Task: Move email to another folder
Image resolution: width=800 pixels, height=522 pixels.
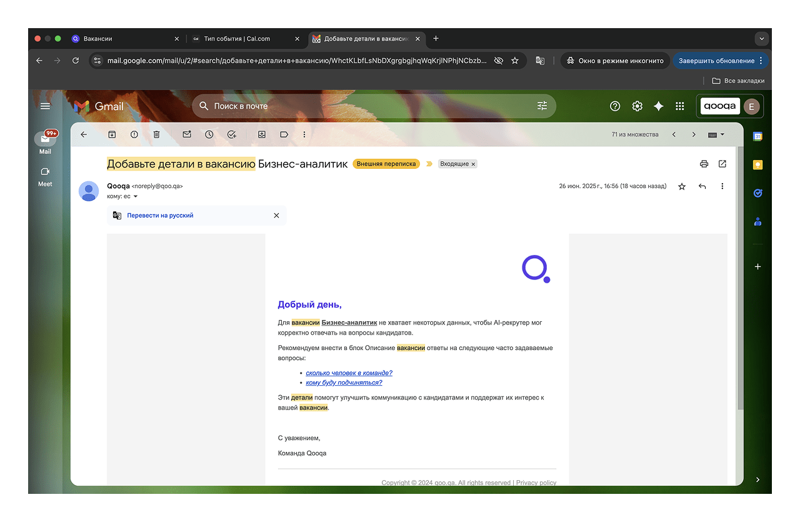Action: [261, 134]
